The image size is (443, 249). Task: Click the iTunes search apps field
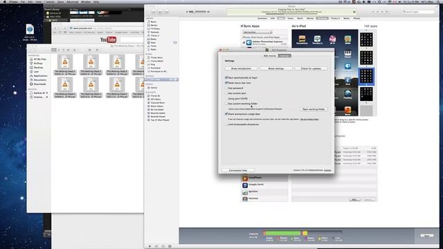coord(419,12)
